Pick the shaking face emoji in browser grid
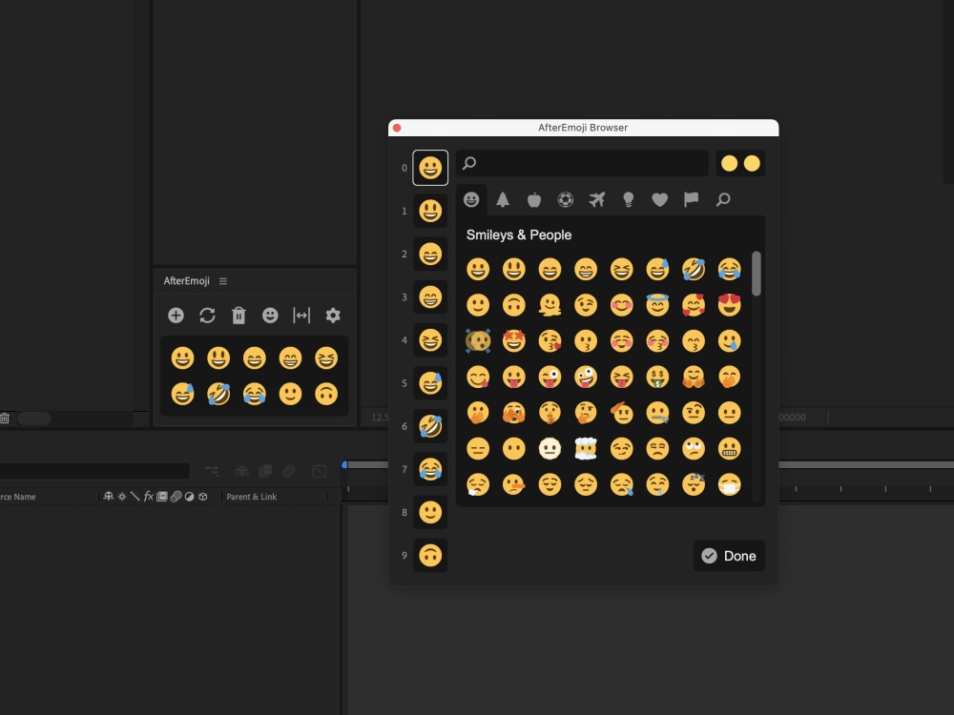The width and height of the screenshot is (954, 715). pos(478,340)
